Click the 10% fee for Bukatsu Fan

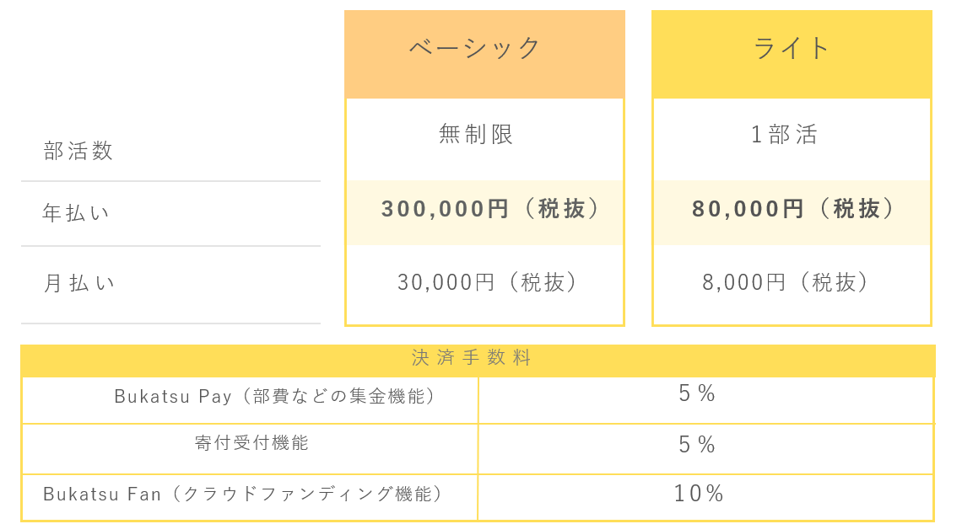pos(699,493)
